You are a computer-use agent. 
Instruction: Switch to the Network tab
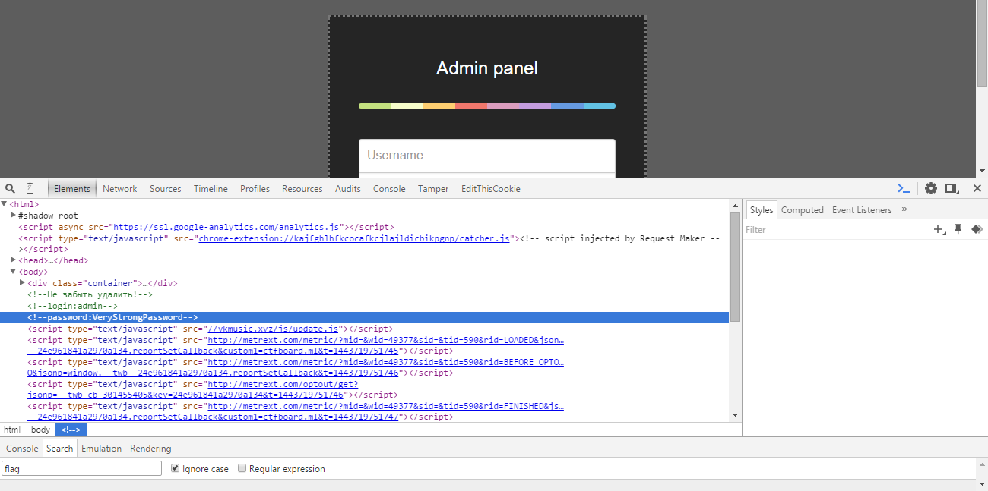pos(120,189)
